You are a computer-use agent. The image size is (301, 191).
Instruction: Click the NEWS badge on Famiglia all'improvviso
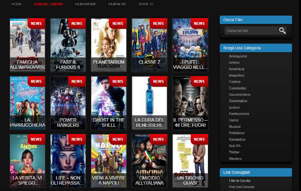coord(36,23)
